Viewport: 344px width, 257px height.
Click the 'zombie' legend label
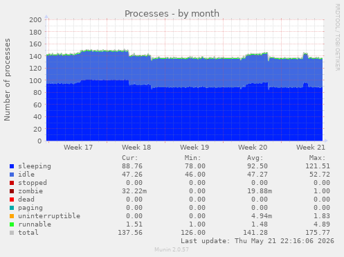(x=30, y=191)
